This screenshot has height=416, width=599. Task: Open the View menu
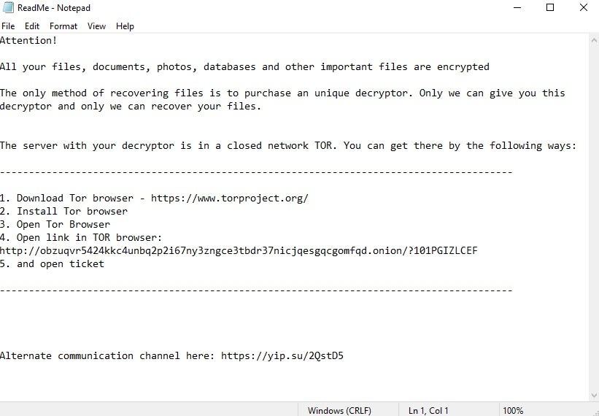pyautogui.click(x=97, y=26)
